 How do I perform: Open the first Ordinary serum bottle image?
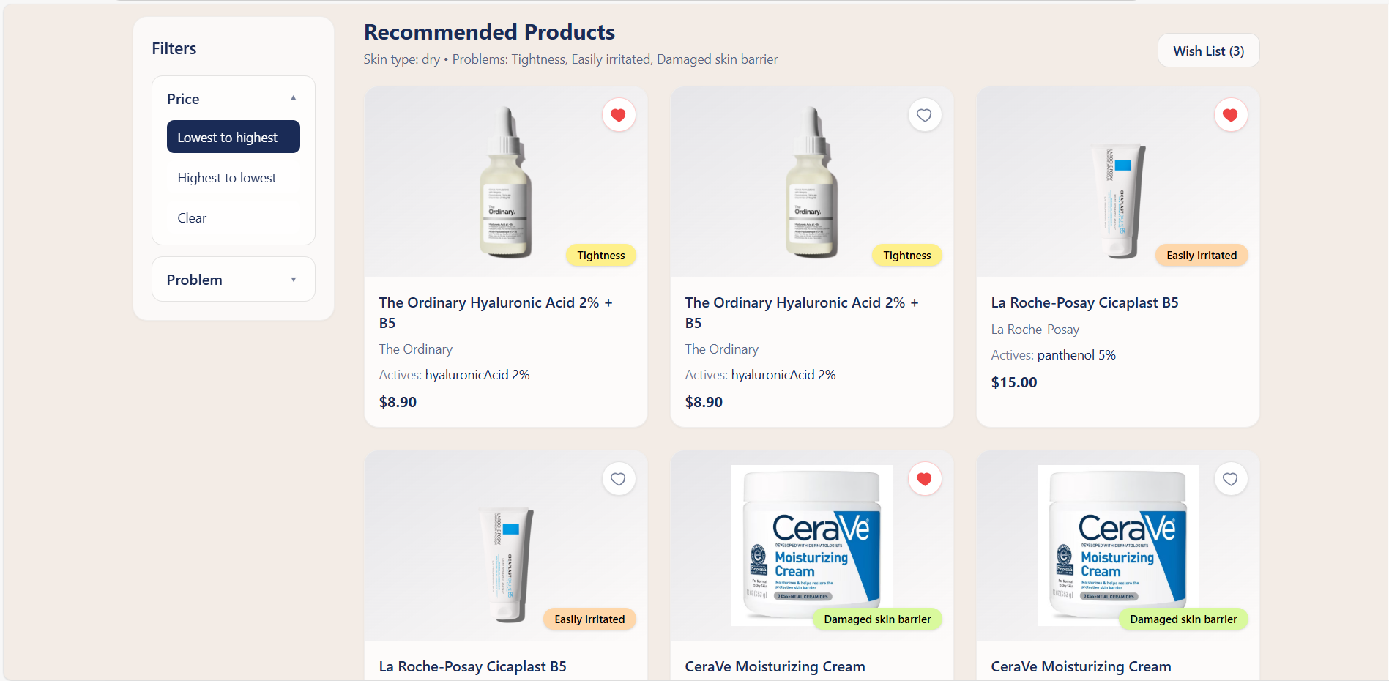coord(505,182)
